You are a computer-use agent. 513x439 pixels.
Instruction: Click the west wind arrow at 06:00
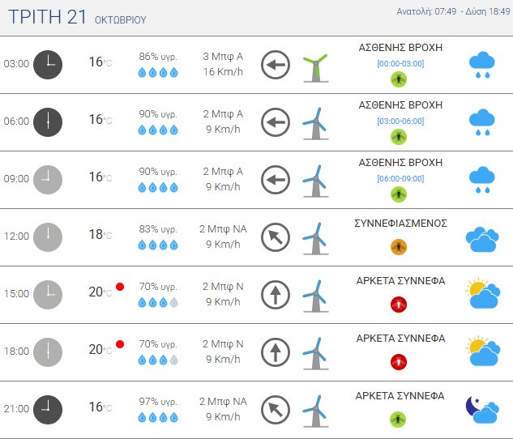tap(276, 122)
